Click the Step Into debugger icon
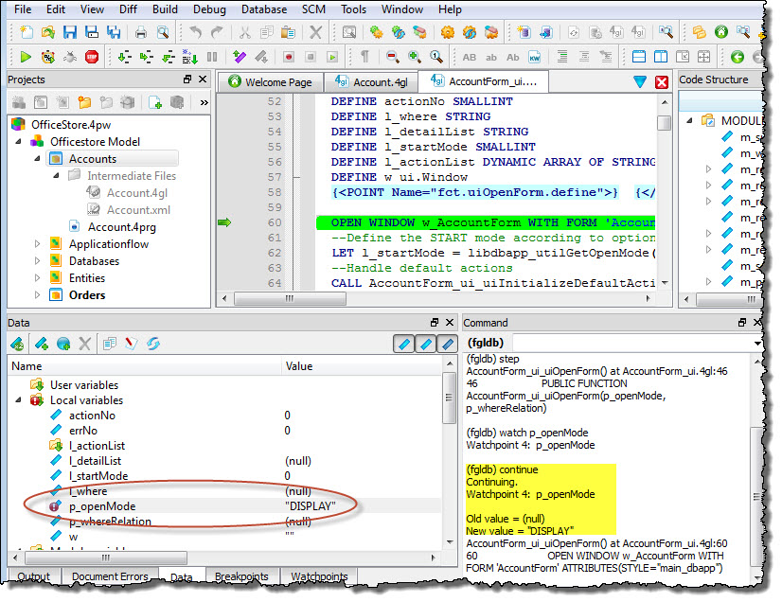The height and width of the screenshot is (602, 782). click(122, 57)
